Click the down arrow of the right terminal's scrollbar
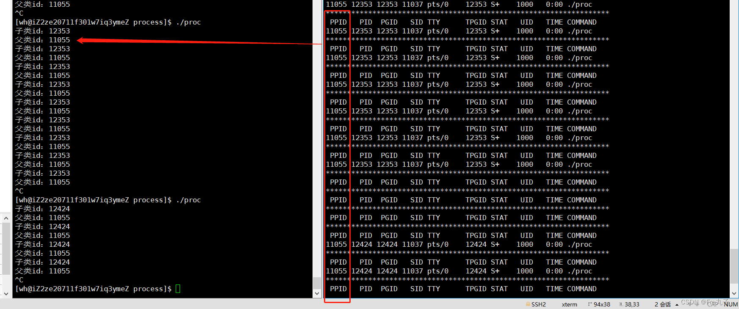 coord(734,293)
